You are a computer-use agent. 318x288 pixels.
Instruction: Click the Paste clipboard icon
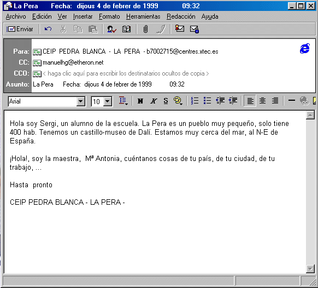click(93, 29)
